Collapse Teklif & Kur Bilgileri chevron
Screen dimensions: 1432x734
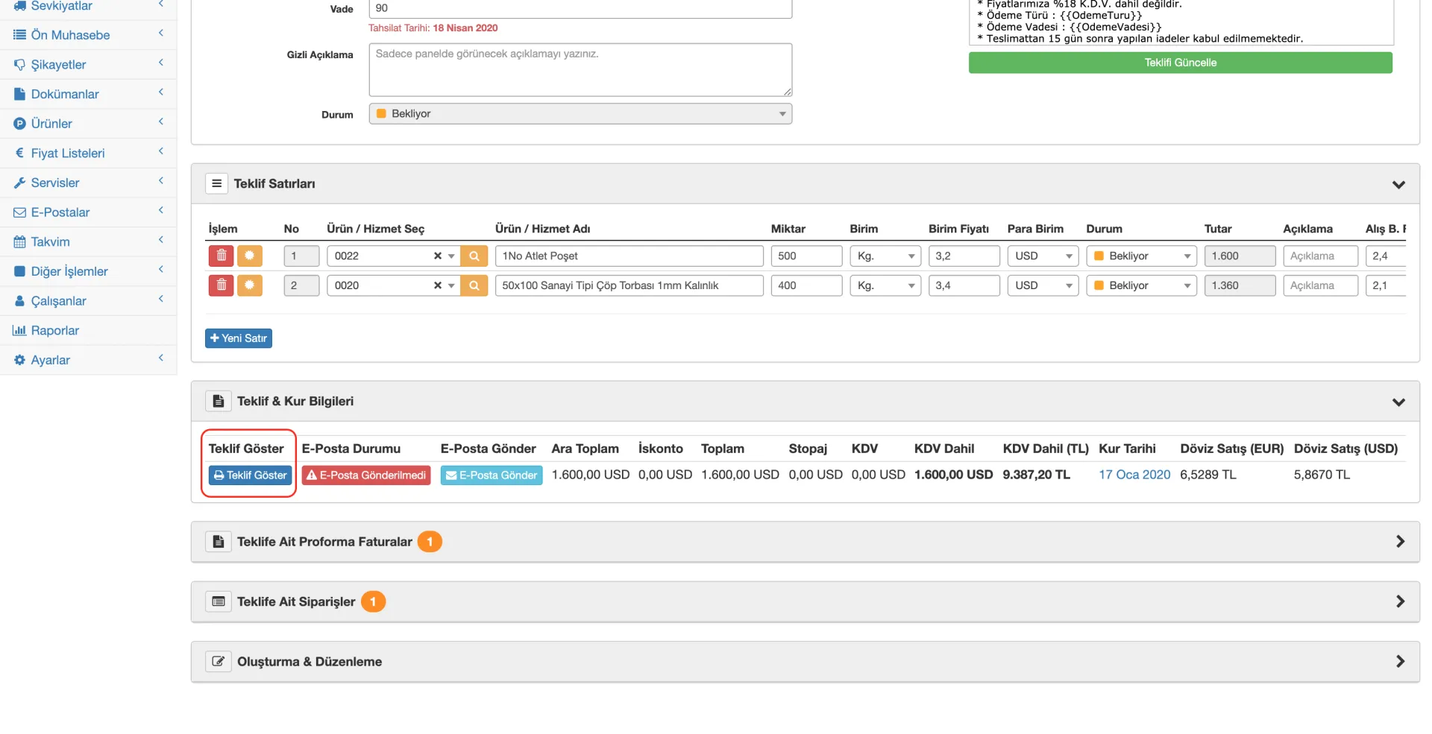(1398, 402)
